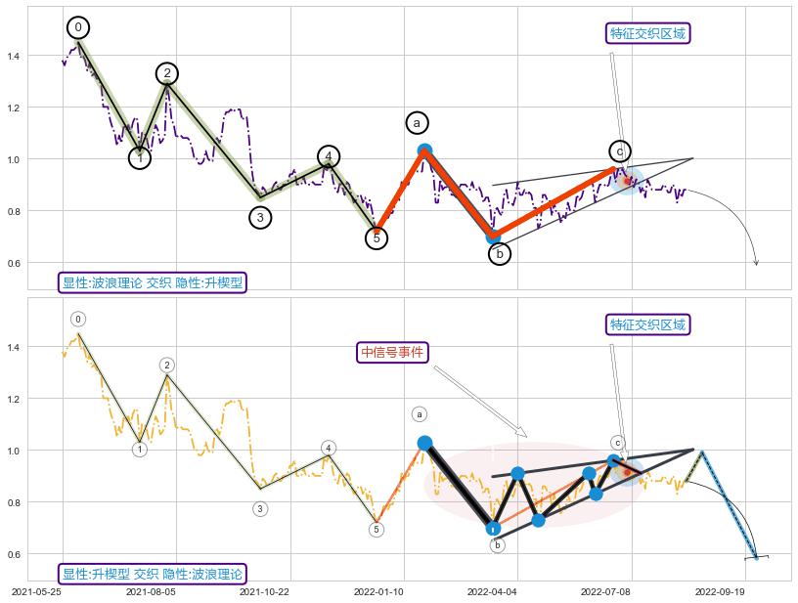Select circled wave label 2 in top chart
This screenshot has height=603, width=798.
167,73
